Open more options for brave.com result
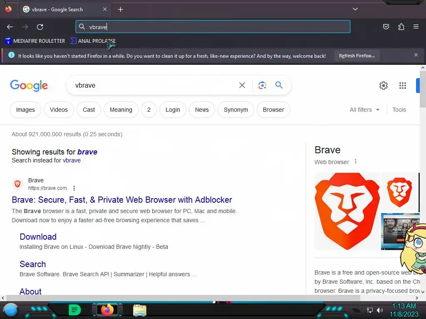Viewport: 426px width, 319px height. (x=74, y=188)
